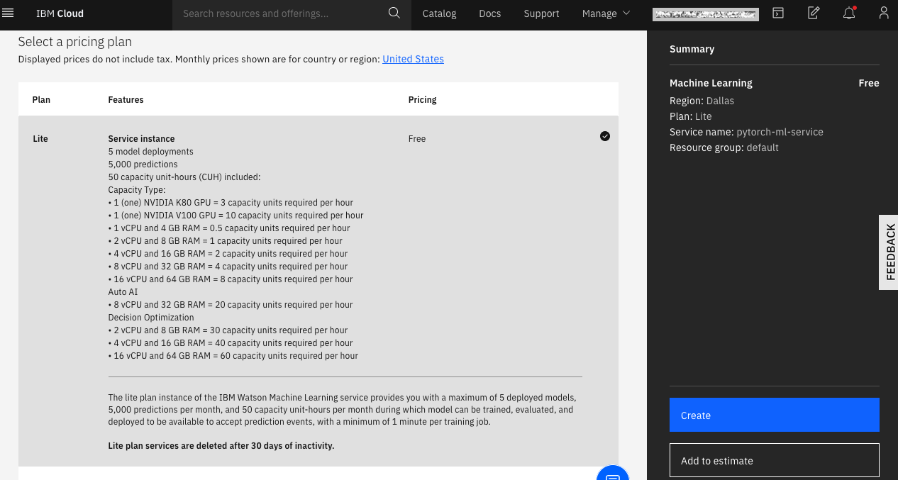Click the '5,000 predictions' line
The image size is (898, 480).
point(143,164)
